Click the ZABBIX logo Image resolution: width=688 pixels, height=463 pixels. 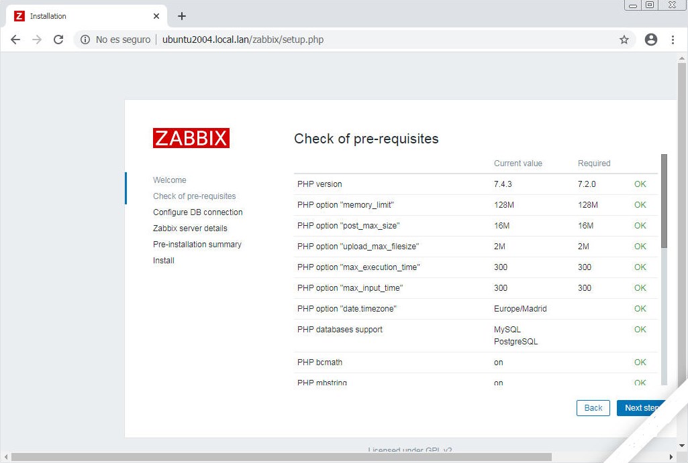(191, 138)
